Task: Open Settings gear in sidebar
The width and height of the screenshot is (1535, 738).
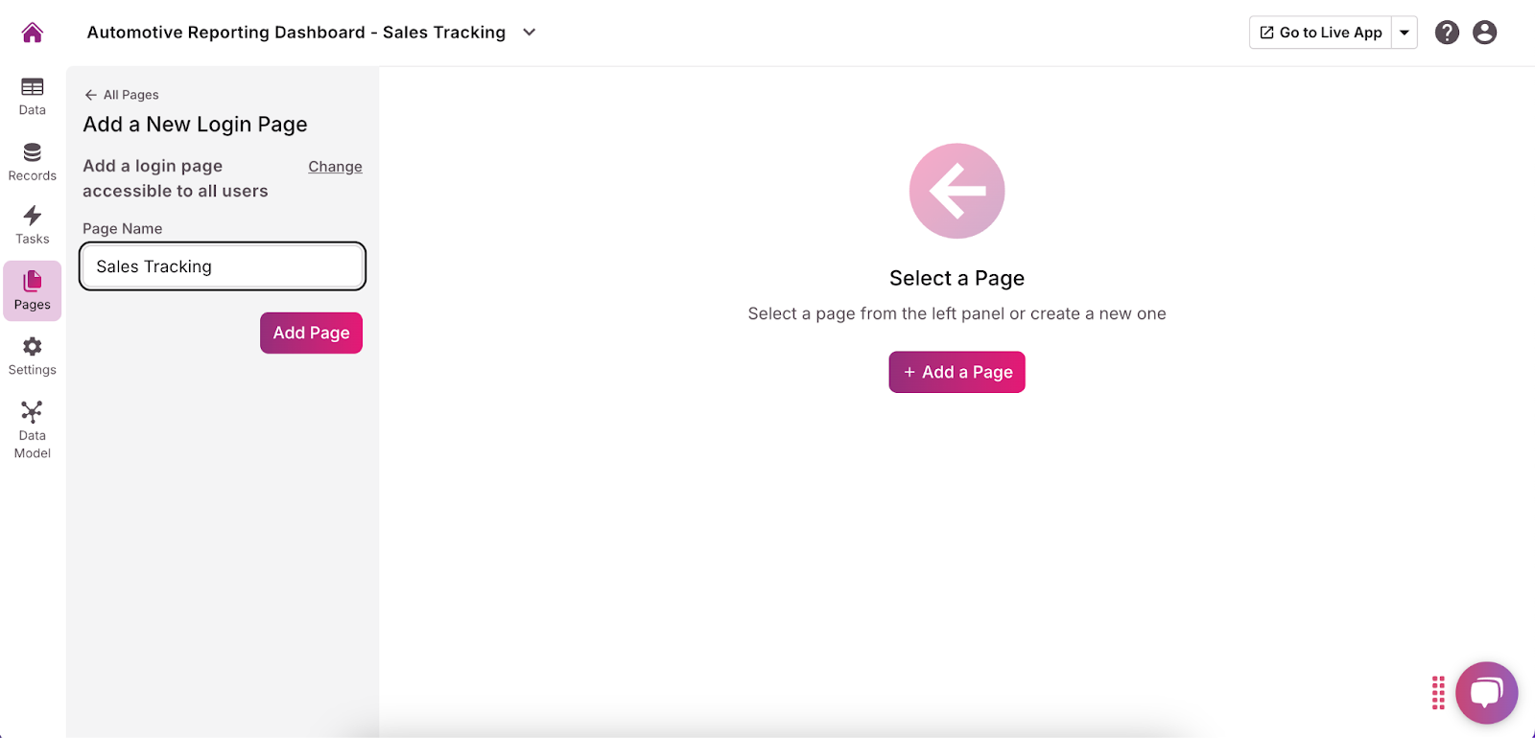Action: (32, 356)
